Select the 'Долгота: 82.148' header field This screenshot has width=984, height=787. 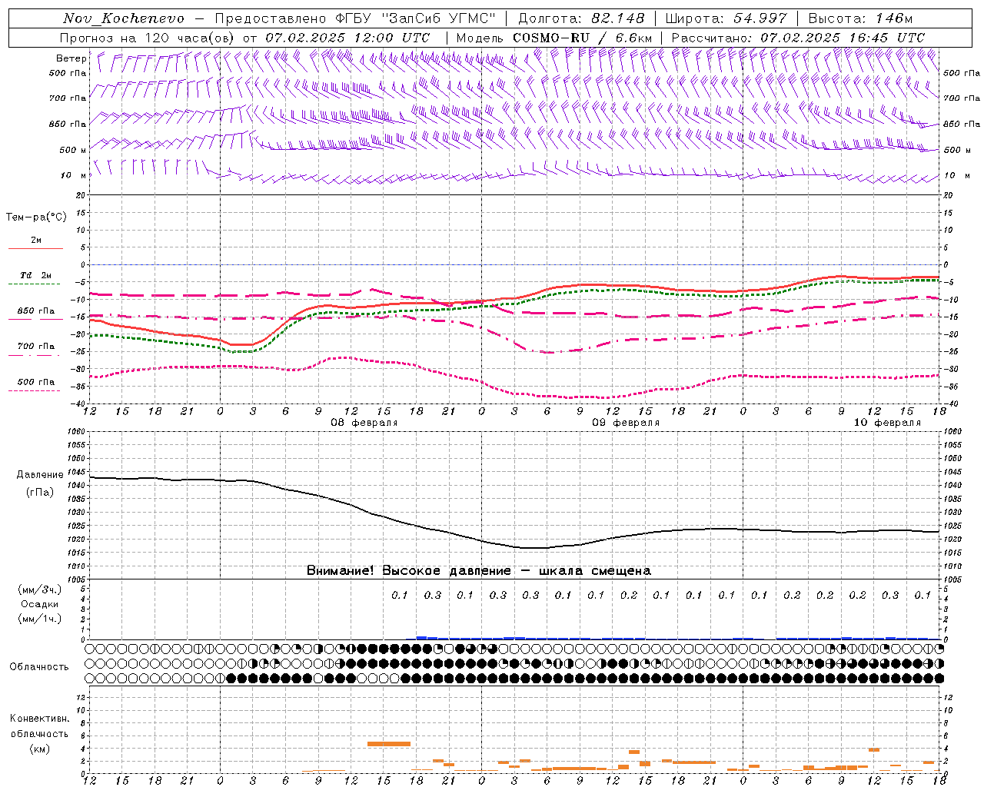coord(581,18)
